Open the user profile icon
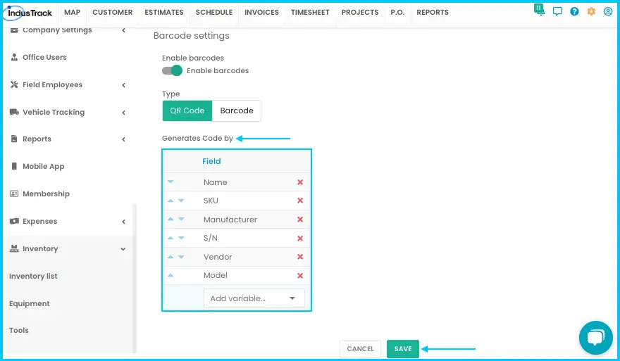Screen dimensions: 620x361 pyautogui.click(x=608, y=11)
